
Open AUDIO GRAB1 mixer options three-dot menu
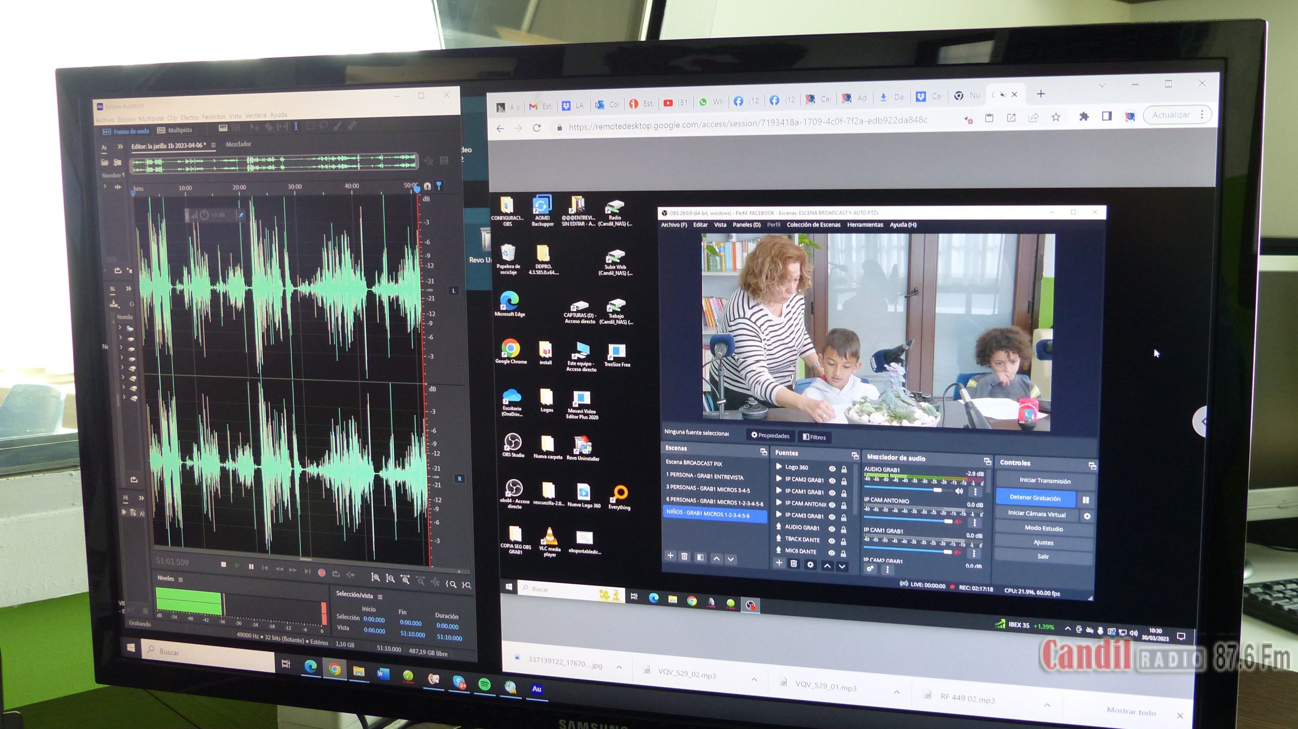pos(975,491)
